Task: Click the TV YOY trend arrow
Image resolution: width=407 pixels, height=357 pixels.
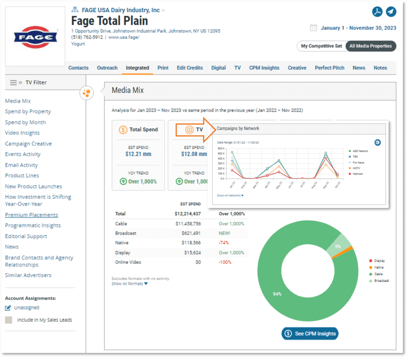Action: click(179, 182)
